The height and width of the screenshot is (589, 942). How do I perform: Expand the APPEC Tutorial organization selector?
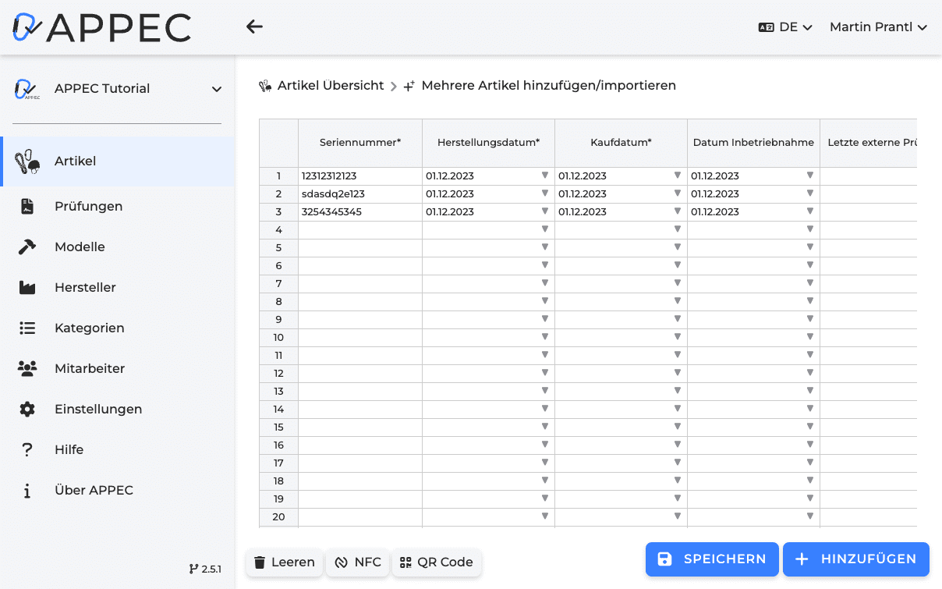217,89
